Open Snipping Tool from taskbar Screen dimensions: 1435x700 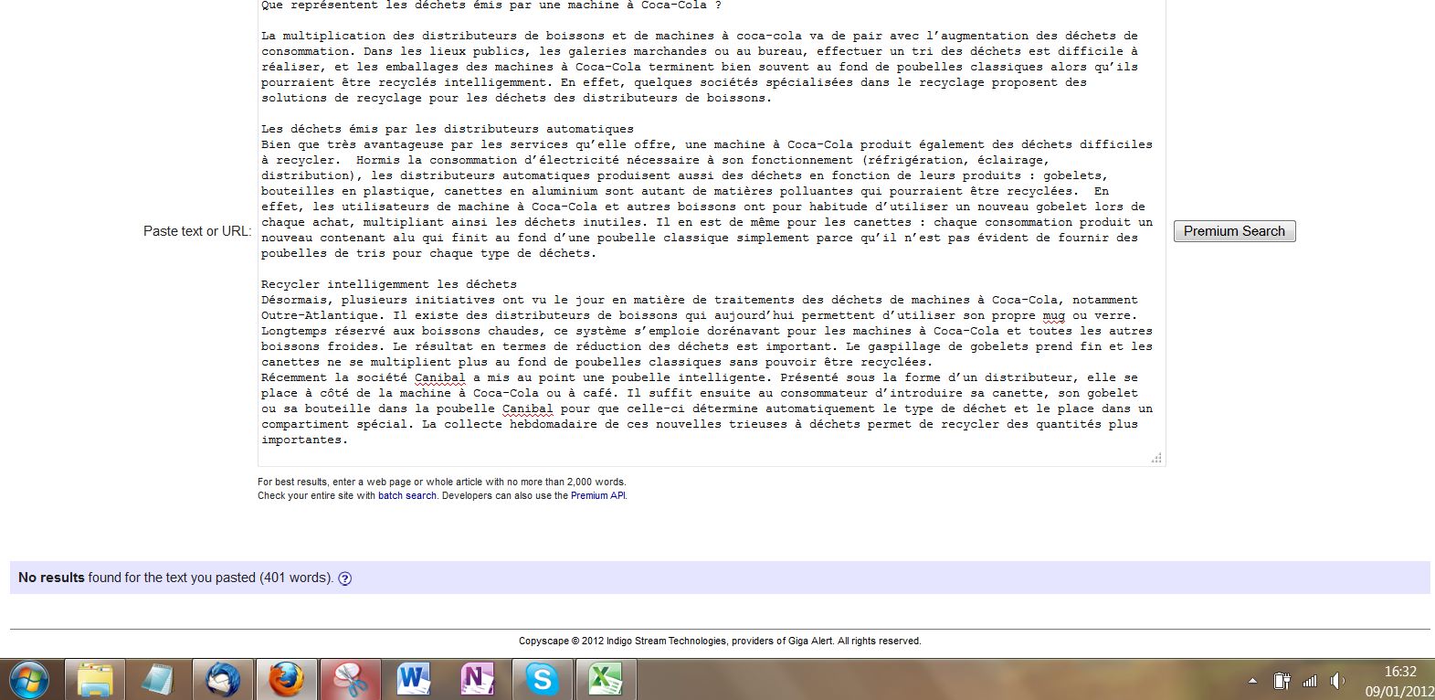(350, 680)
